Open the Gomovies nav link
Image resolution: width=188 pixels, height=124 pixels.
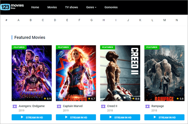click(x=111, y=7)
